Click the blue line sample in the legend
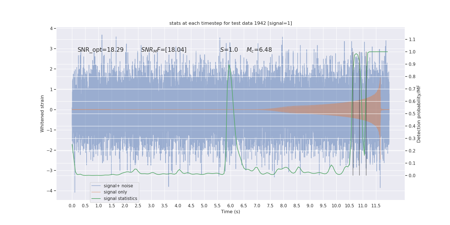The image size is (450, 225). (96, 186)
